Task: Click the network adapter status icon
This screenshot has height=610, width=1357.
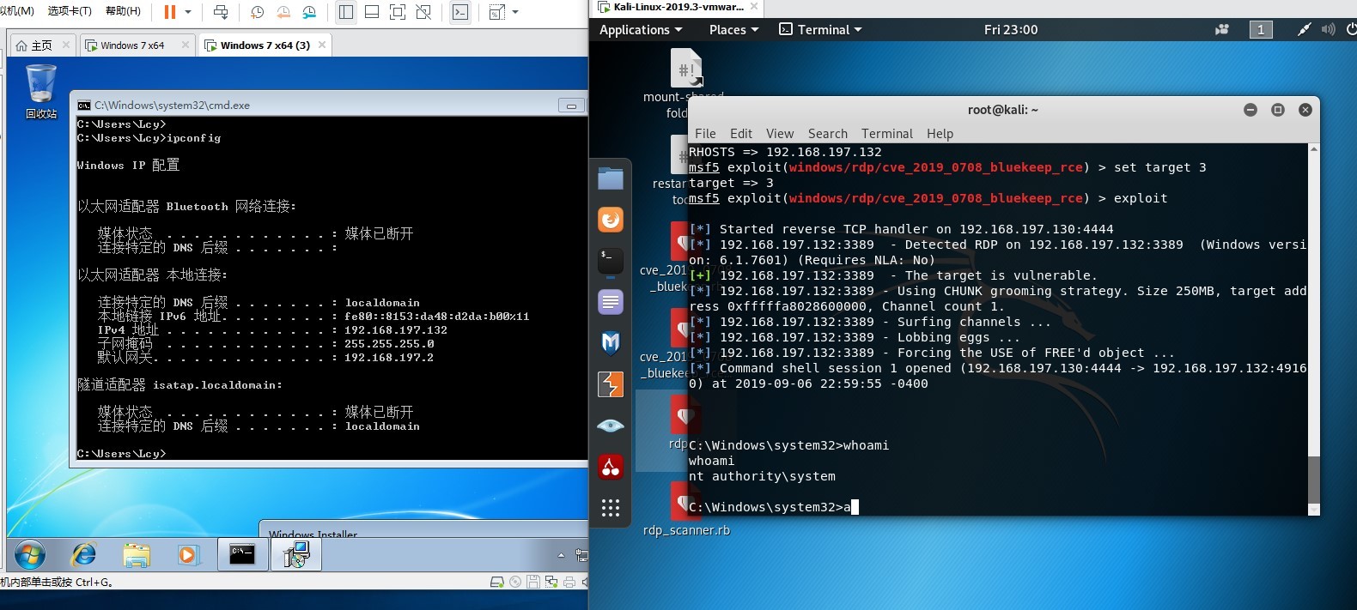Action: tap(551, 582)
